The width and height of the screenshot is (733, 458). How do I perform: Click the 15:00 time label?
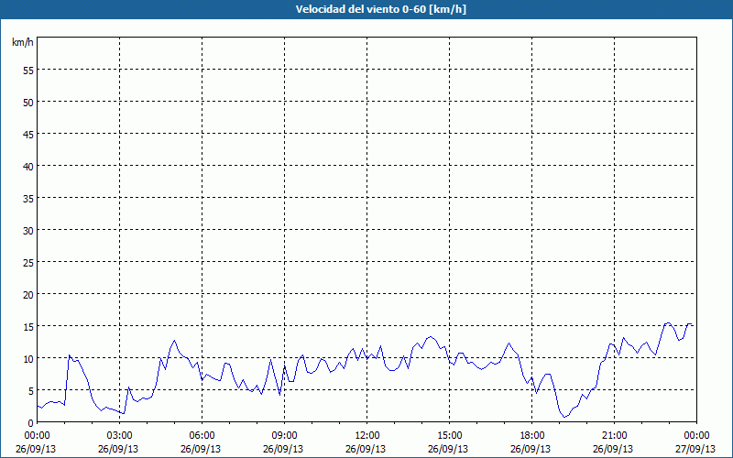pyautogui.click(x=450, y=436)
